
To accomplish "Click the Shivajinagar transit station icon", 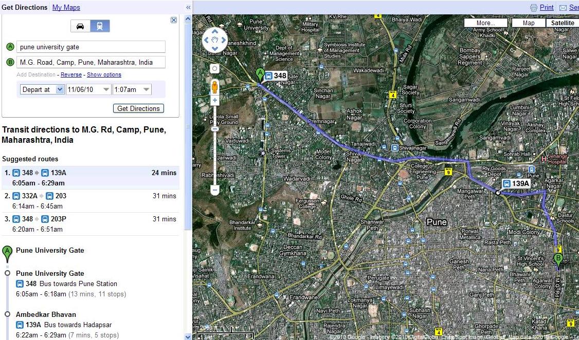I will pos(395,148).
